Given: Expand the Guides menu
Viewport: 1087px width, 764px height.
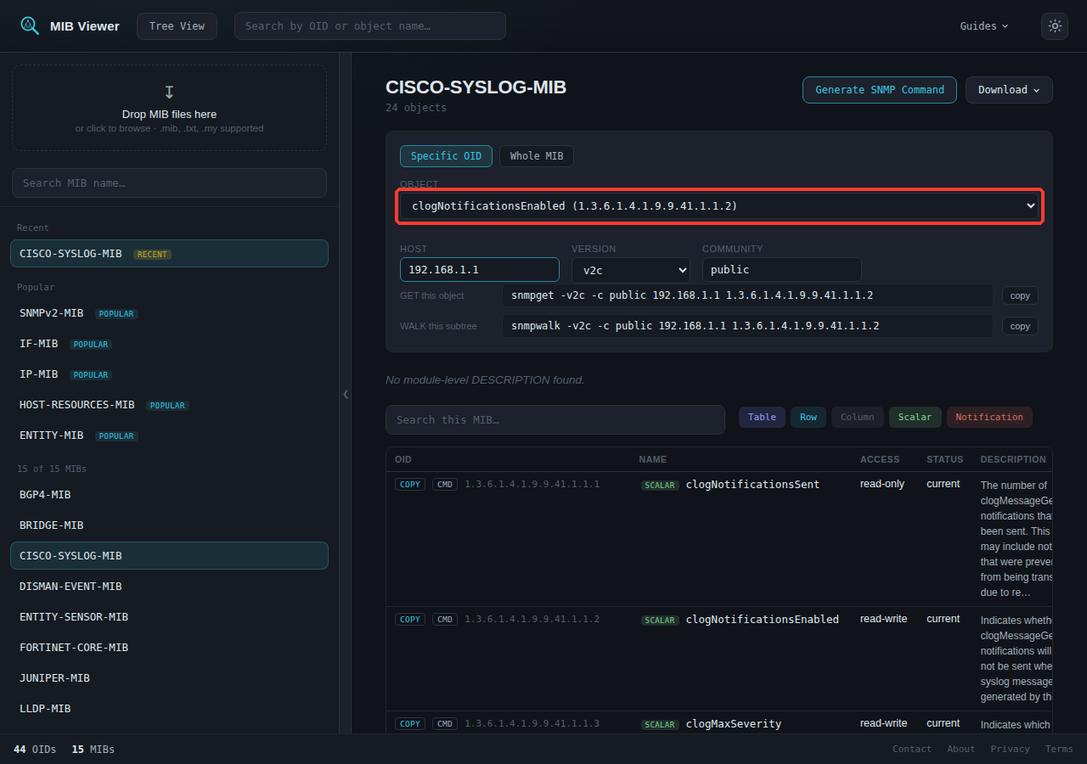Looking at the screenshot, I should [984, 25].
